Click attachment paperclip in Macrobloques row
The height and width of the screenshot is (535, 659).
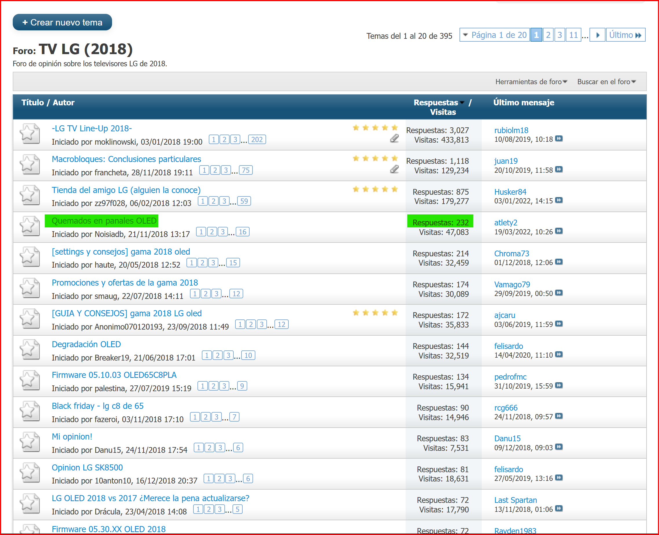394,169
